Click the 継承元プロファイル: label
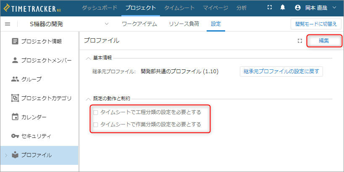 click(x=114, y=71)
